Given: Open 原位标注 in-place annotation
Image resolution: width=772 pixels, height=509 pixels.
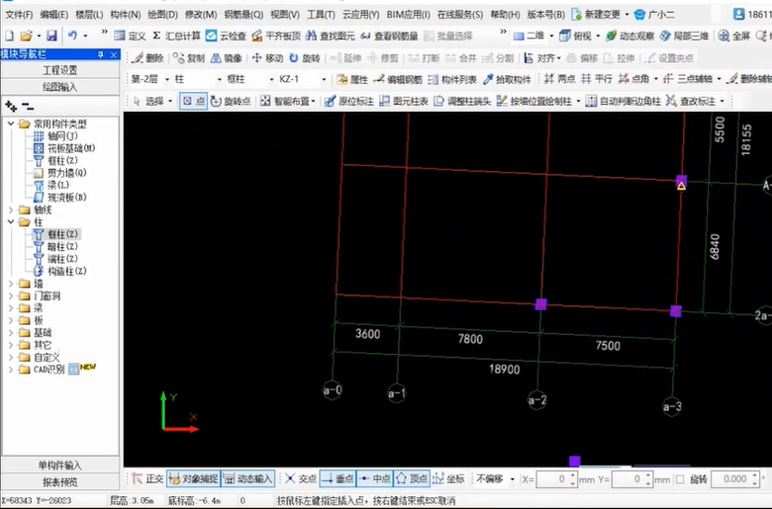Looking at the screenshot, I should [x=349, y=102].
